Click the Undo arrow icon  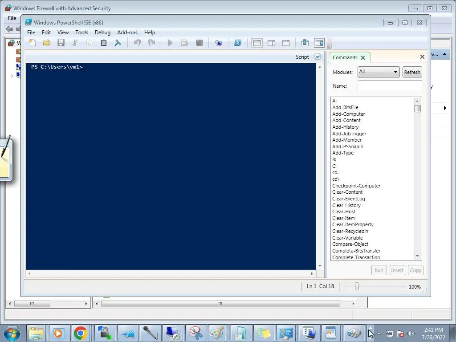tap(137, 43)
